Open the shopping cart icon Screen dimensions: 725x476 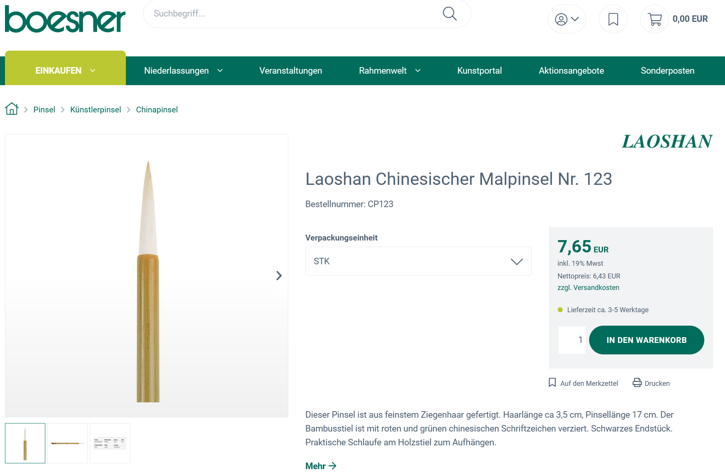pyautogui.click(x=655, y=19)
